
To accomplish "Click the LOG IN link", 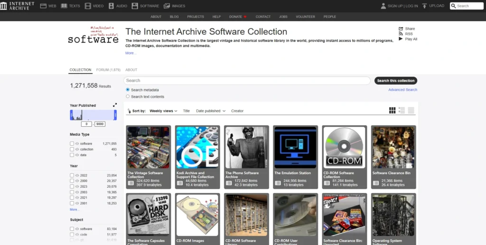I will click(x=411, y=6).
